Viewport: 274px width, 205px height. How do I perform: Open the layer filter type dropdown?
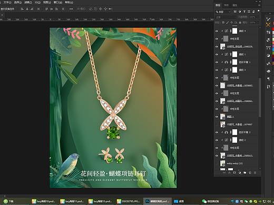[223, 12]
